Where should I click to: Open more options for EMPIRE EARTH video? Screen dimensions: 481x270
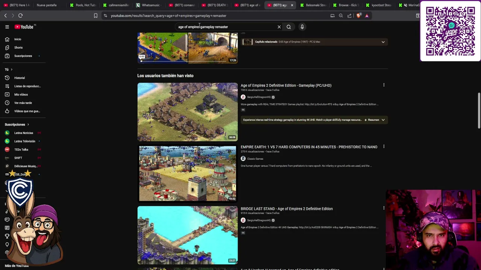point(384,147)
